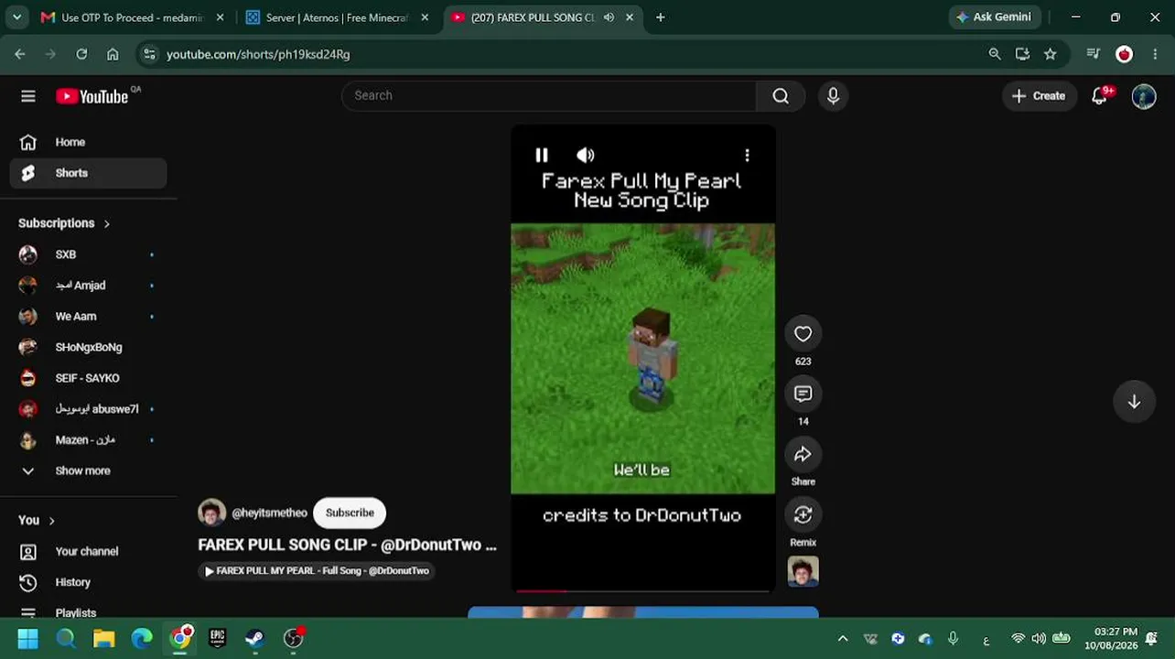1175x659 pixels.
Task: Expand the Subscriptions section
Action: (x=64, y=223)
